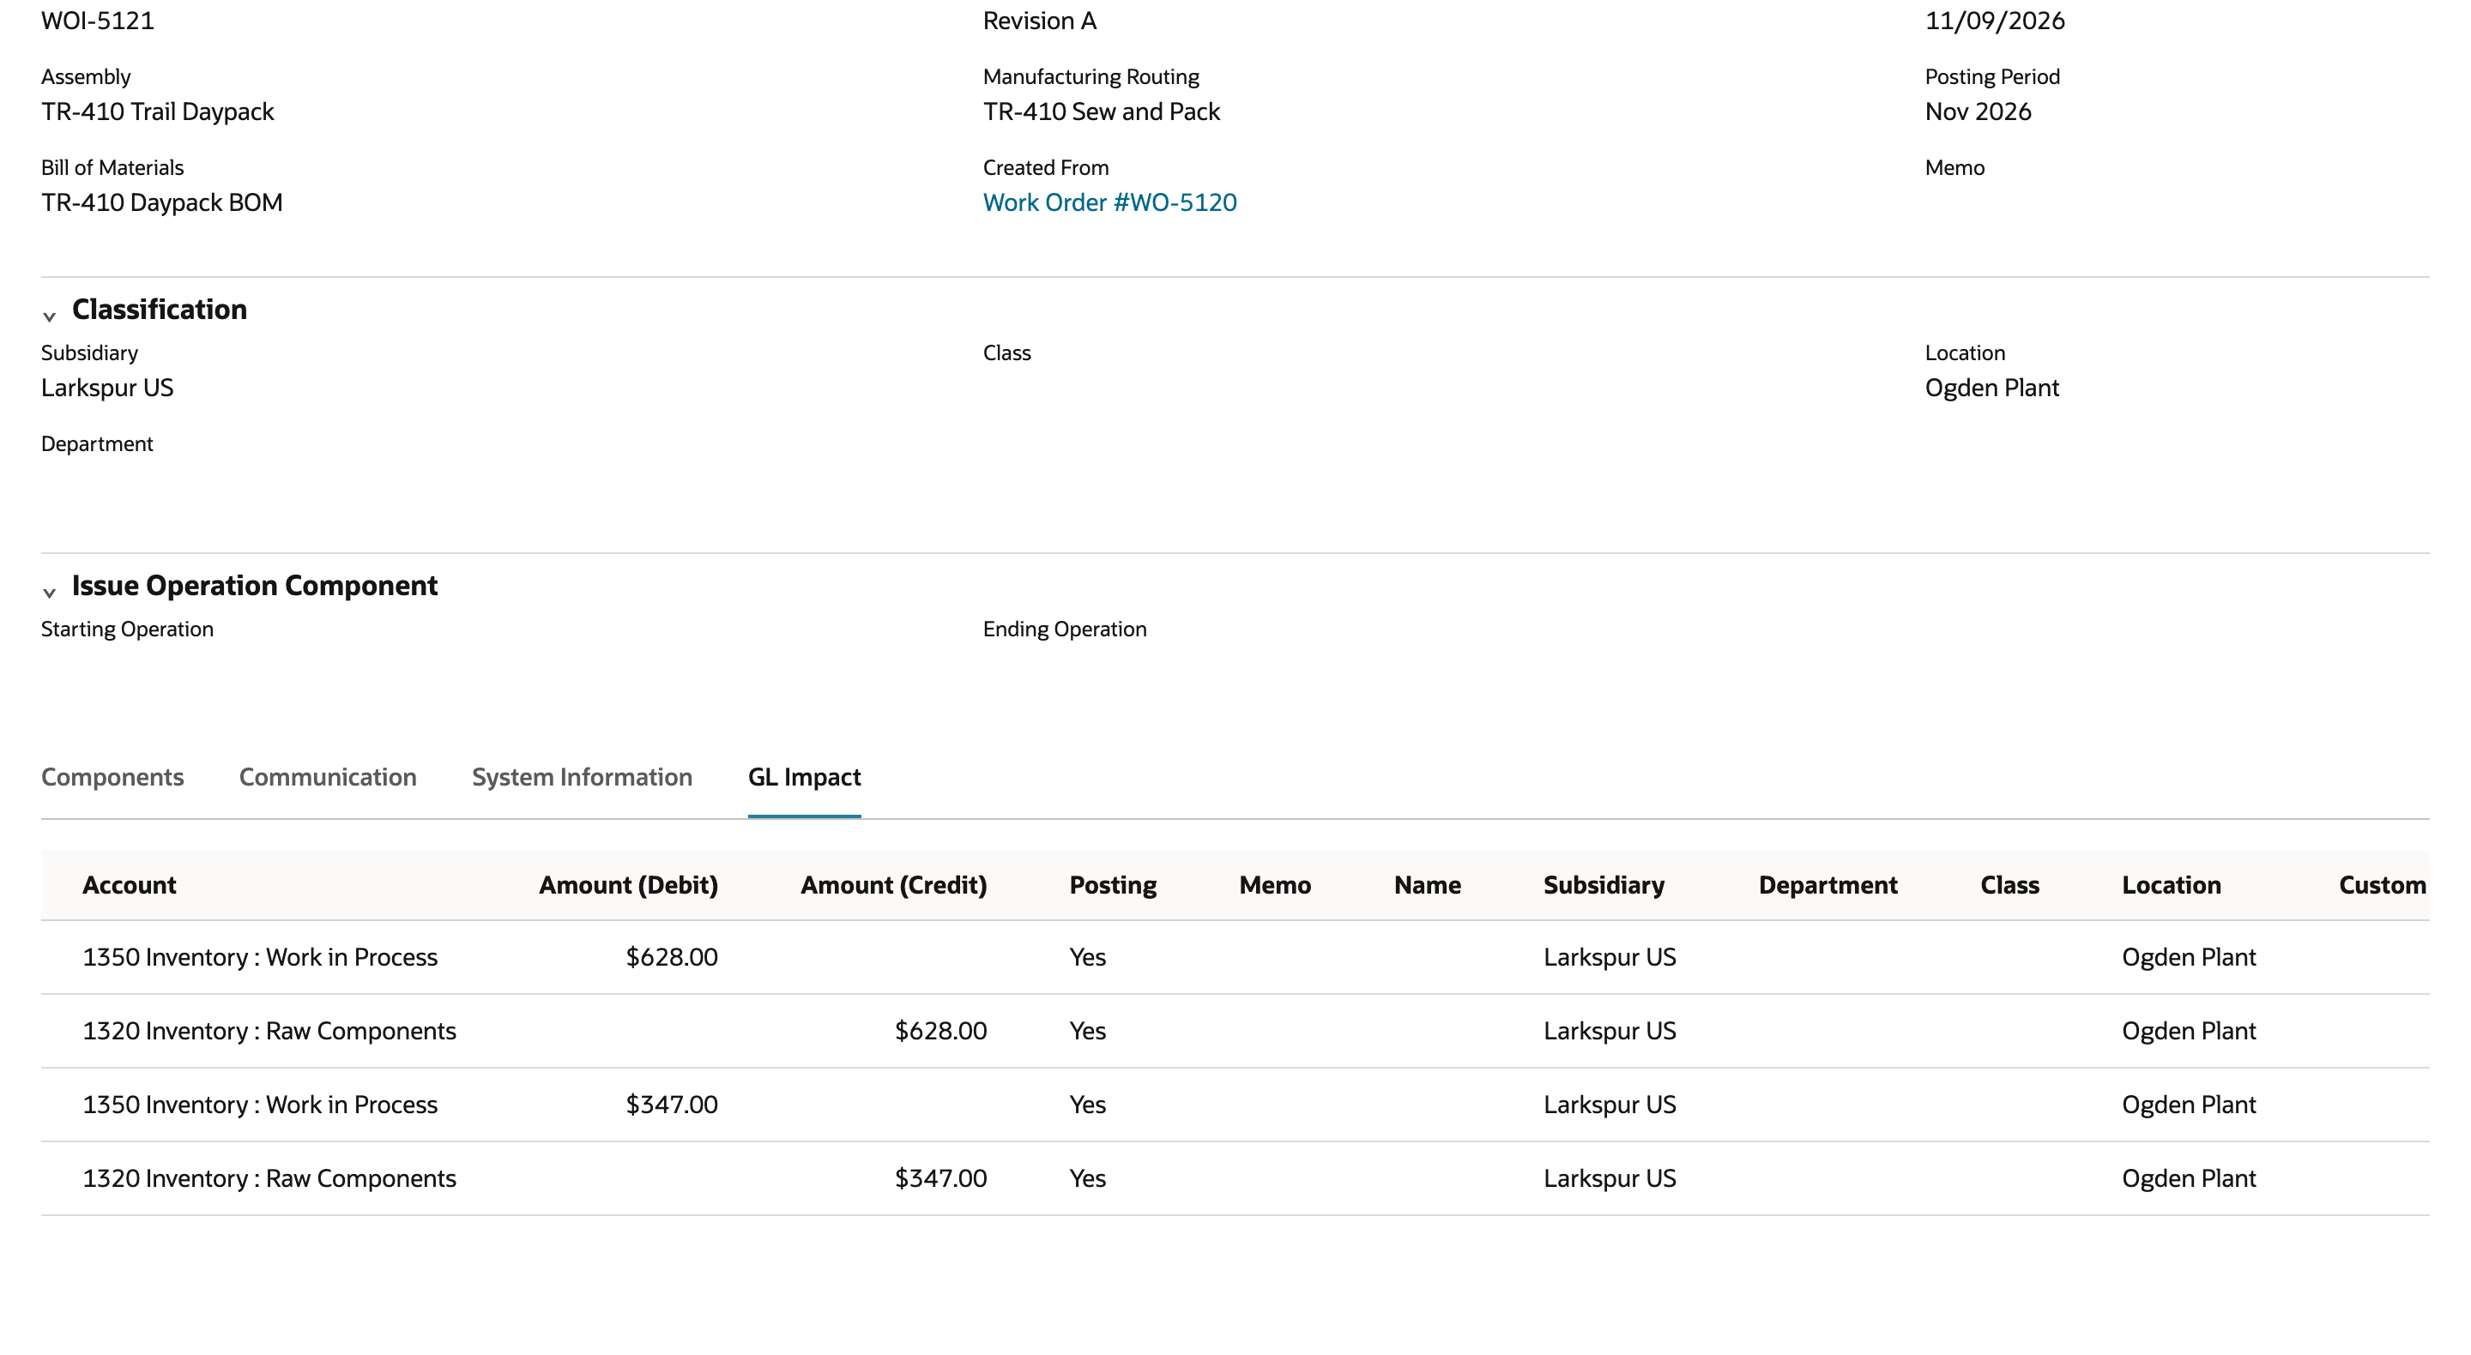Click WOI-5121 transaction number text
Viewport: 2471px width, 1355px height.
98,20
